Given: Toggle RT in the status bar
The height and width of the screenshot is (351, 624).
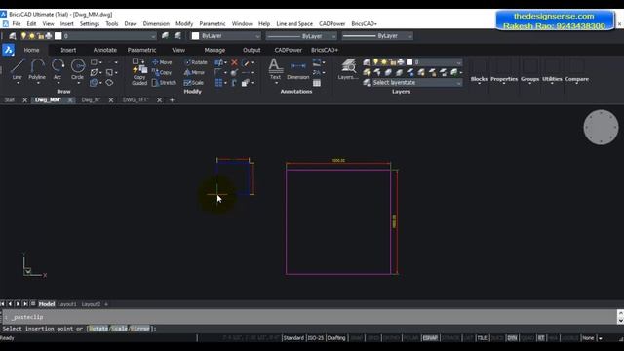Looking at the screenshot, I should pos(541,338).
